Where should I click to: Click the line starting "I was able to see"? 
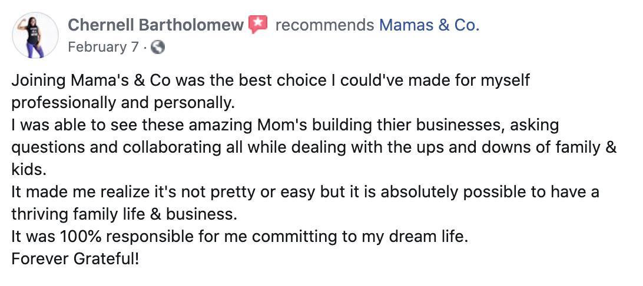click(285, 125)
